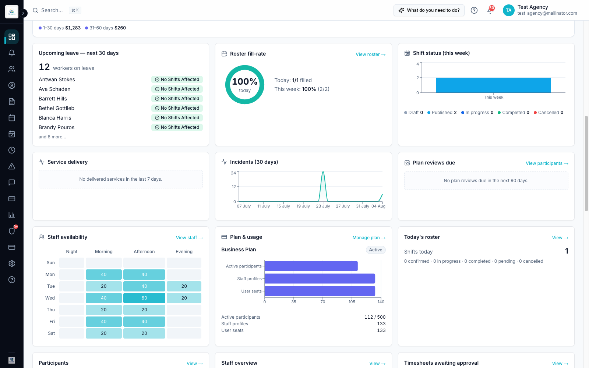Click the agency logo at top left

[x=12, y=12]
